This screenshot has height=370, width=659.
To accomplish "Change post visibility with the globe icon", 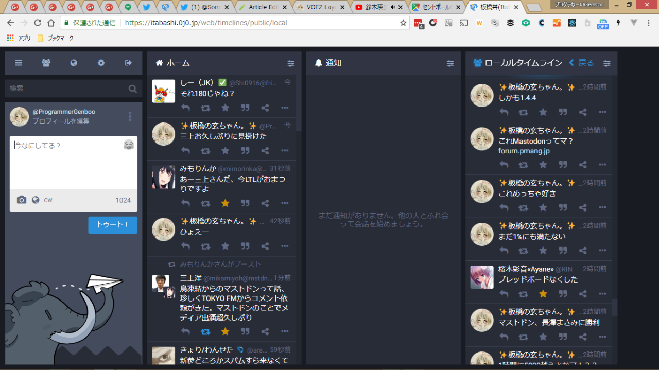I will tap(36, 200).
